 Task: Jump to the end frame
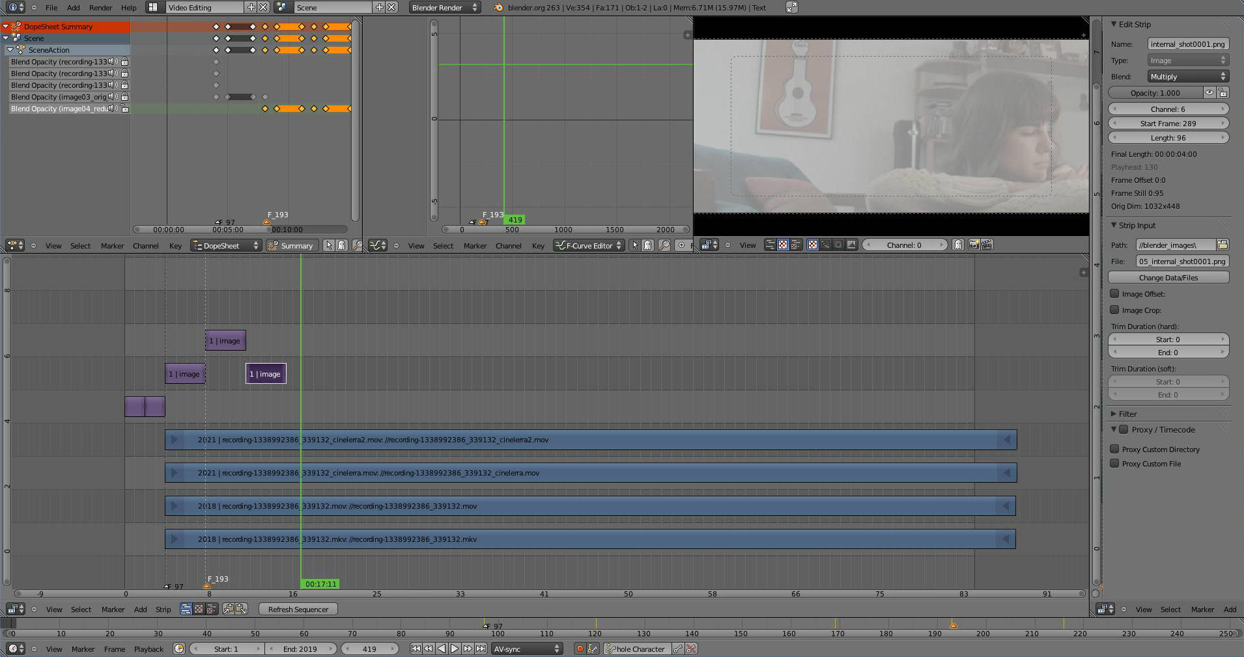481,649
